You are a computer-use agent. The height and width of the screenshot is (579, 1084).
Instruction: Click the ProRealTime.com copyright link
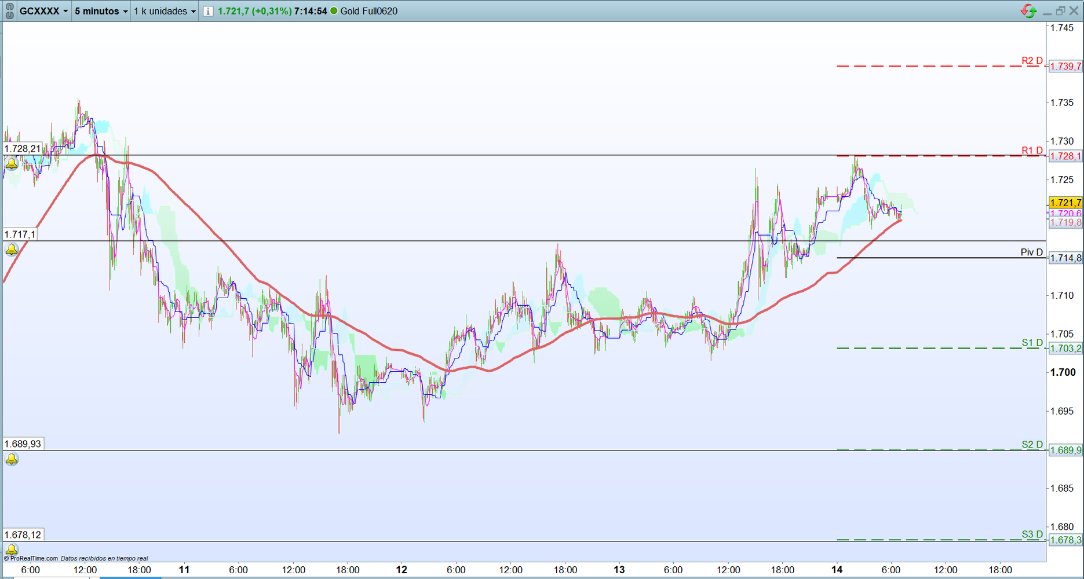pyautogui.click(x=31, y=559)
